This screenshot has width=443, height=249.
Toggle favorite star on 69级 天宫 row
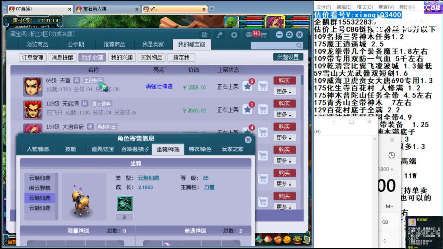pos(247,87)
